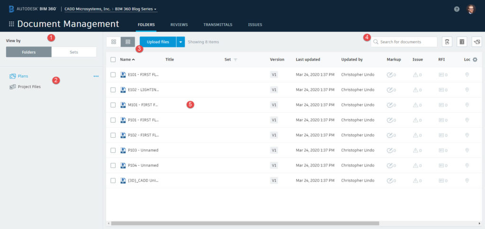Check the box for E102 - LIGHTING file
Image resolution: width=485 pixels, height=229 pixels.
point(113,90)
